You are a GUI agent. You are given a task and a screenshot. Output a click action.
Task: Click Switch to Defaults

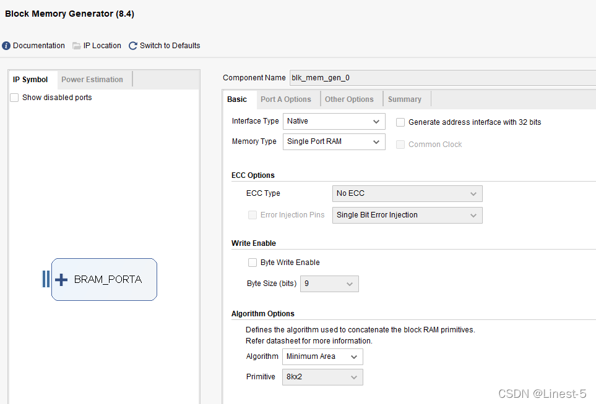[x=170, y=46]
